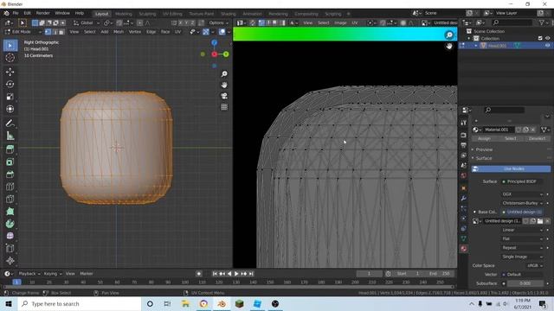Click the 3D viewport zoom magnifier icon
The height and width of the screenshot is (311, 554).
click(x=224, y=73)
